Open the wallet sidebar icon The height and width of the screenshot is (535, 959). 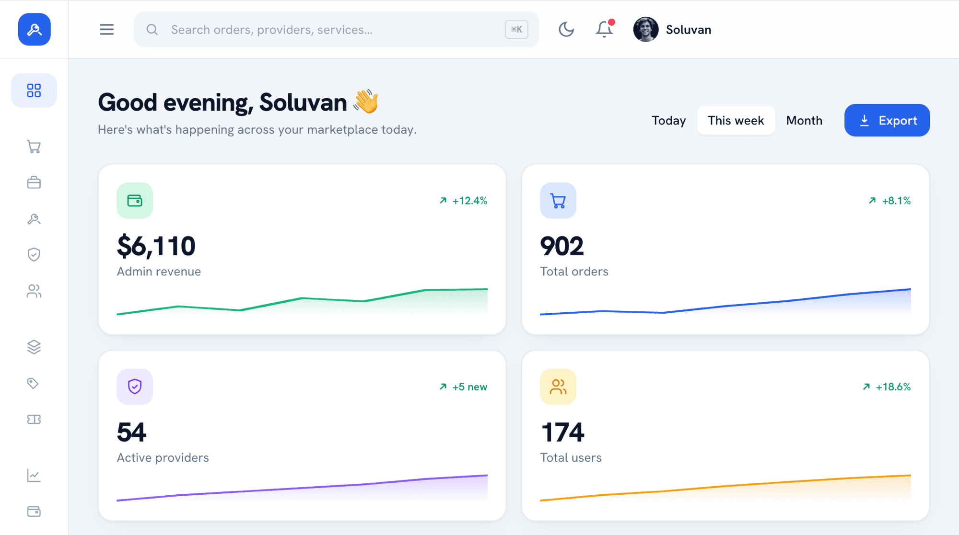pyautogui.click(x=34, y=512)
